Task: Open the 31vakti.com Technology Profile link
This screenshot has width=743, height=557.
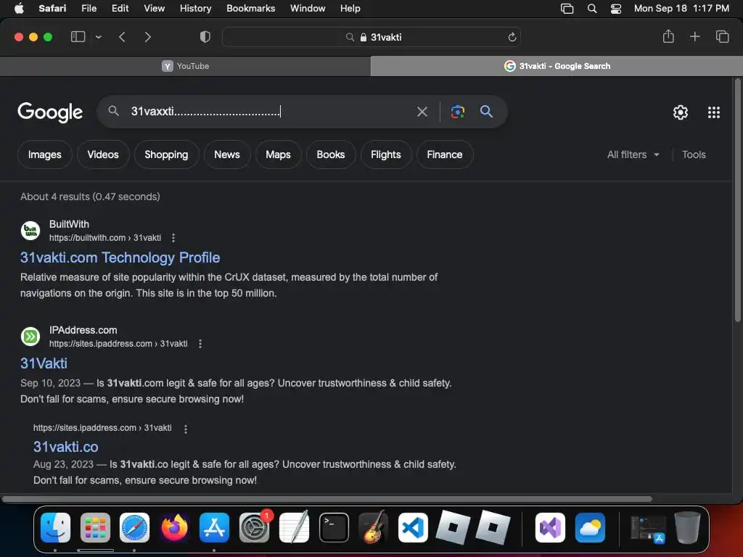Action: 120,257
